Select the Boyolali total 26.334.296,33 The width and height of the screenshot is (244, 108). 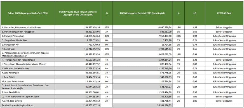click(x=142, y=105)
